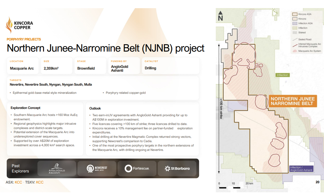Click the Targets list starting with Nevertire
Image resolution: width=324 pixels, height=194 pixels.
[x=51, y=84]
